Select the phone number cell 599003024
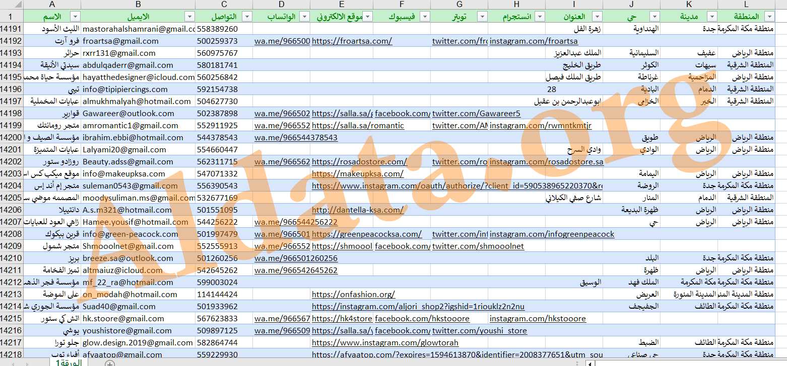The width and height of the screenshot is (787, 366). tap(224, 282)
